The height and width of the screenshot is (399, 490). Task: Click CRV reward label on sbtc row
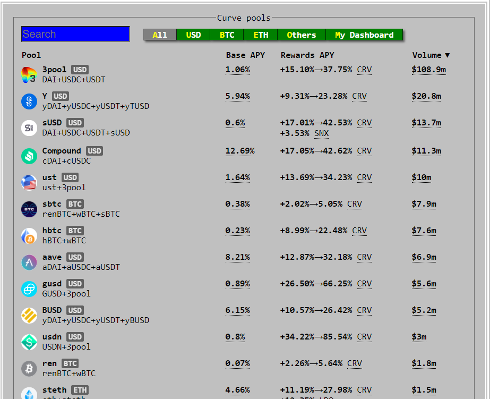tap(355, 204)
